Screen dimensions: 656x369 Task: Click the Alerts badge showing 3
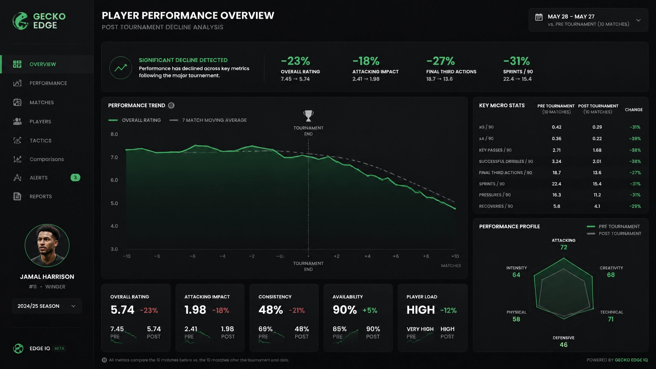(x=75, y=178)
